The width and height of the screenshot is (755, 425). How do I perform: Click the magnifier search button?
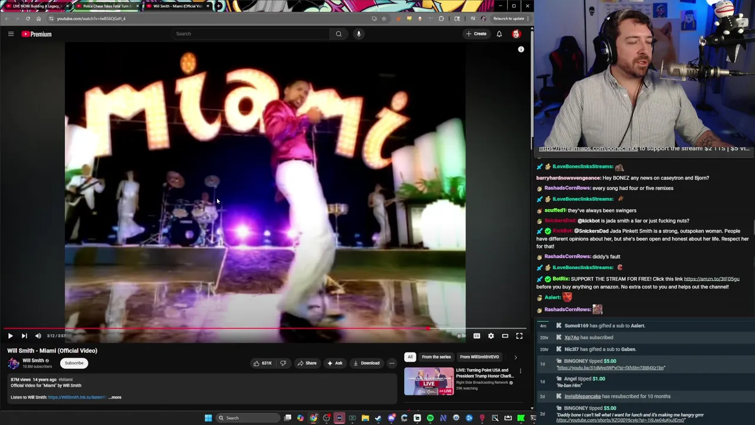coord(339,34)
